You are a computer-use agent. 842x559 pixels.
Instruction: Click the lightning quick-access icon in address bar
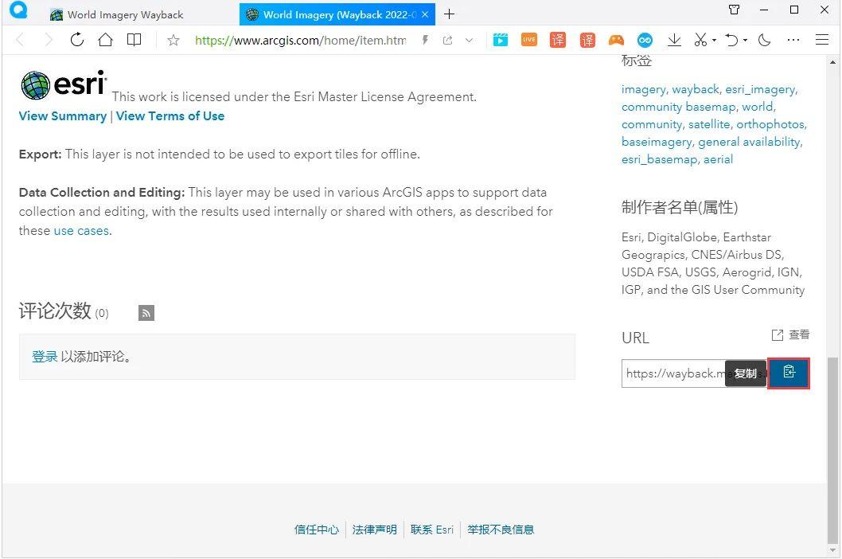(424, 39)
